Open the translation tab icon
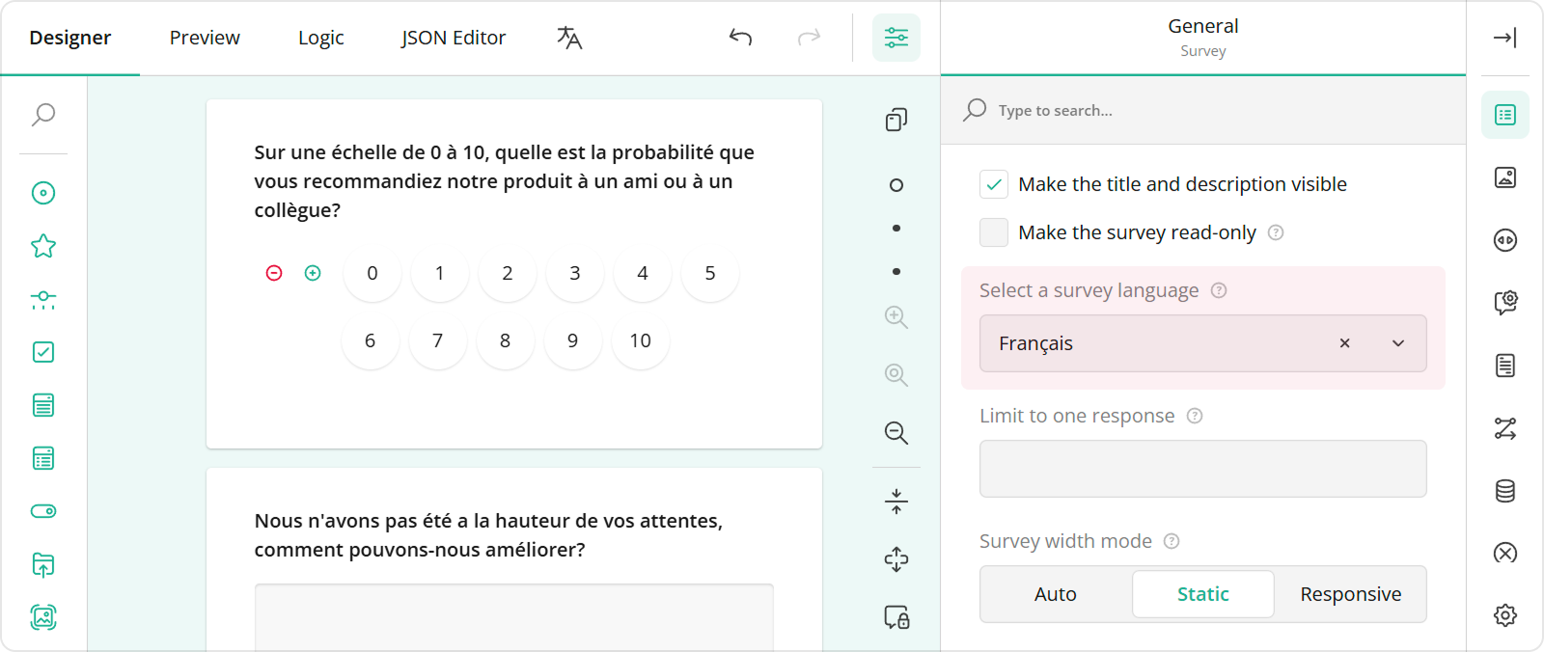1544x652 pixels. pyautogui.click(x=569, y=38)
